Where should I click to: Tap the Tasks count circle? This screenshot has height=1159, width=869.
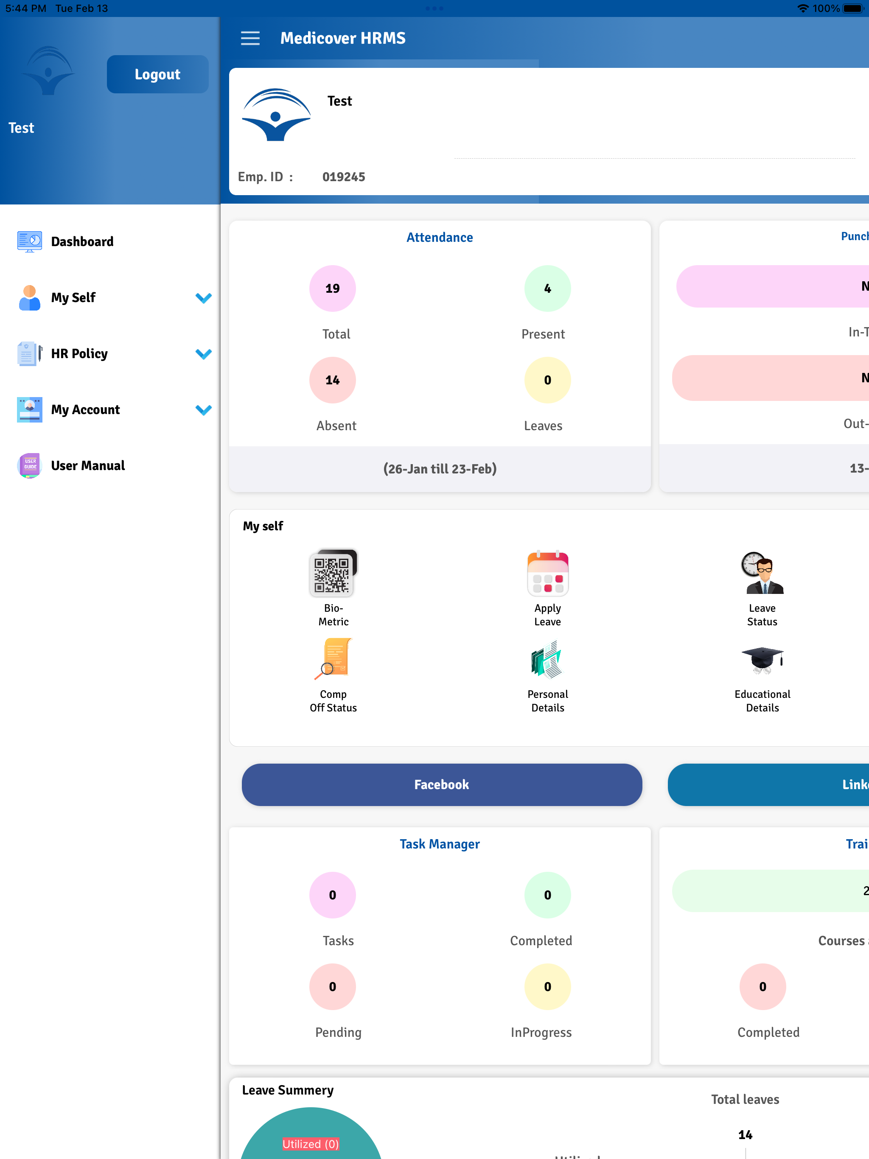point(332,895)
